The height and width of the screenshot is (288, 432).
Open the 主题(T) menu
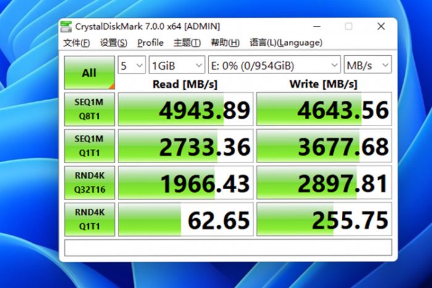pyautogui.click(x=187, y=43)
